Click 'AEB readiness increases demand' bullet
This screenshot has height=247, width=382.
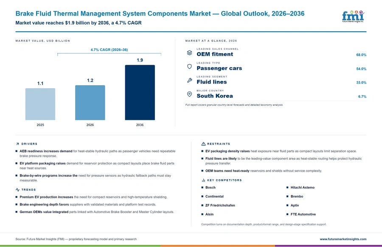[46, 151]
